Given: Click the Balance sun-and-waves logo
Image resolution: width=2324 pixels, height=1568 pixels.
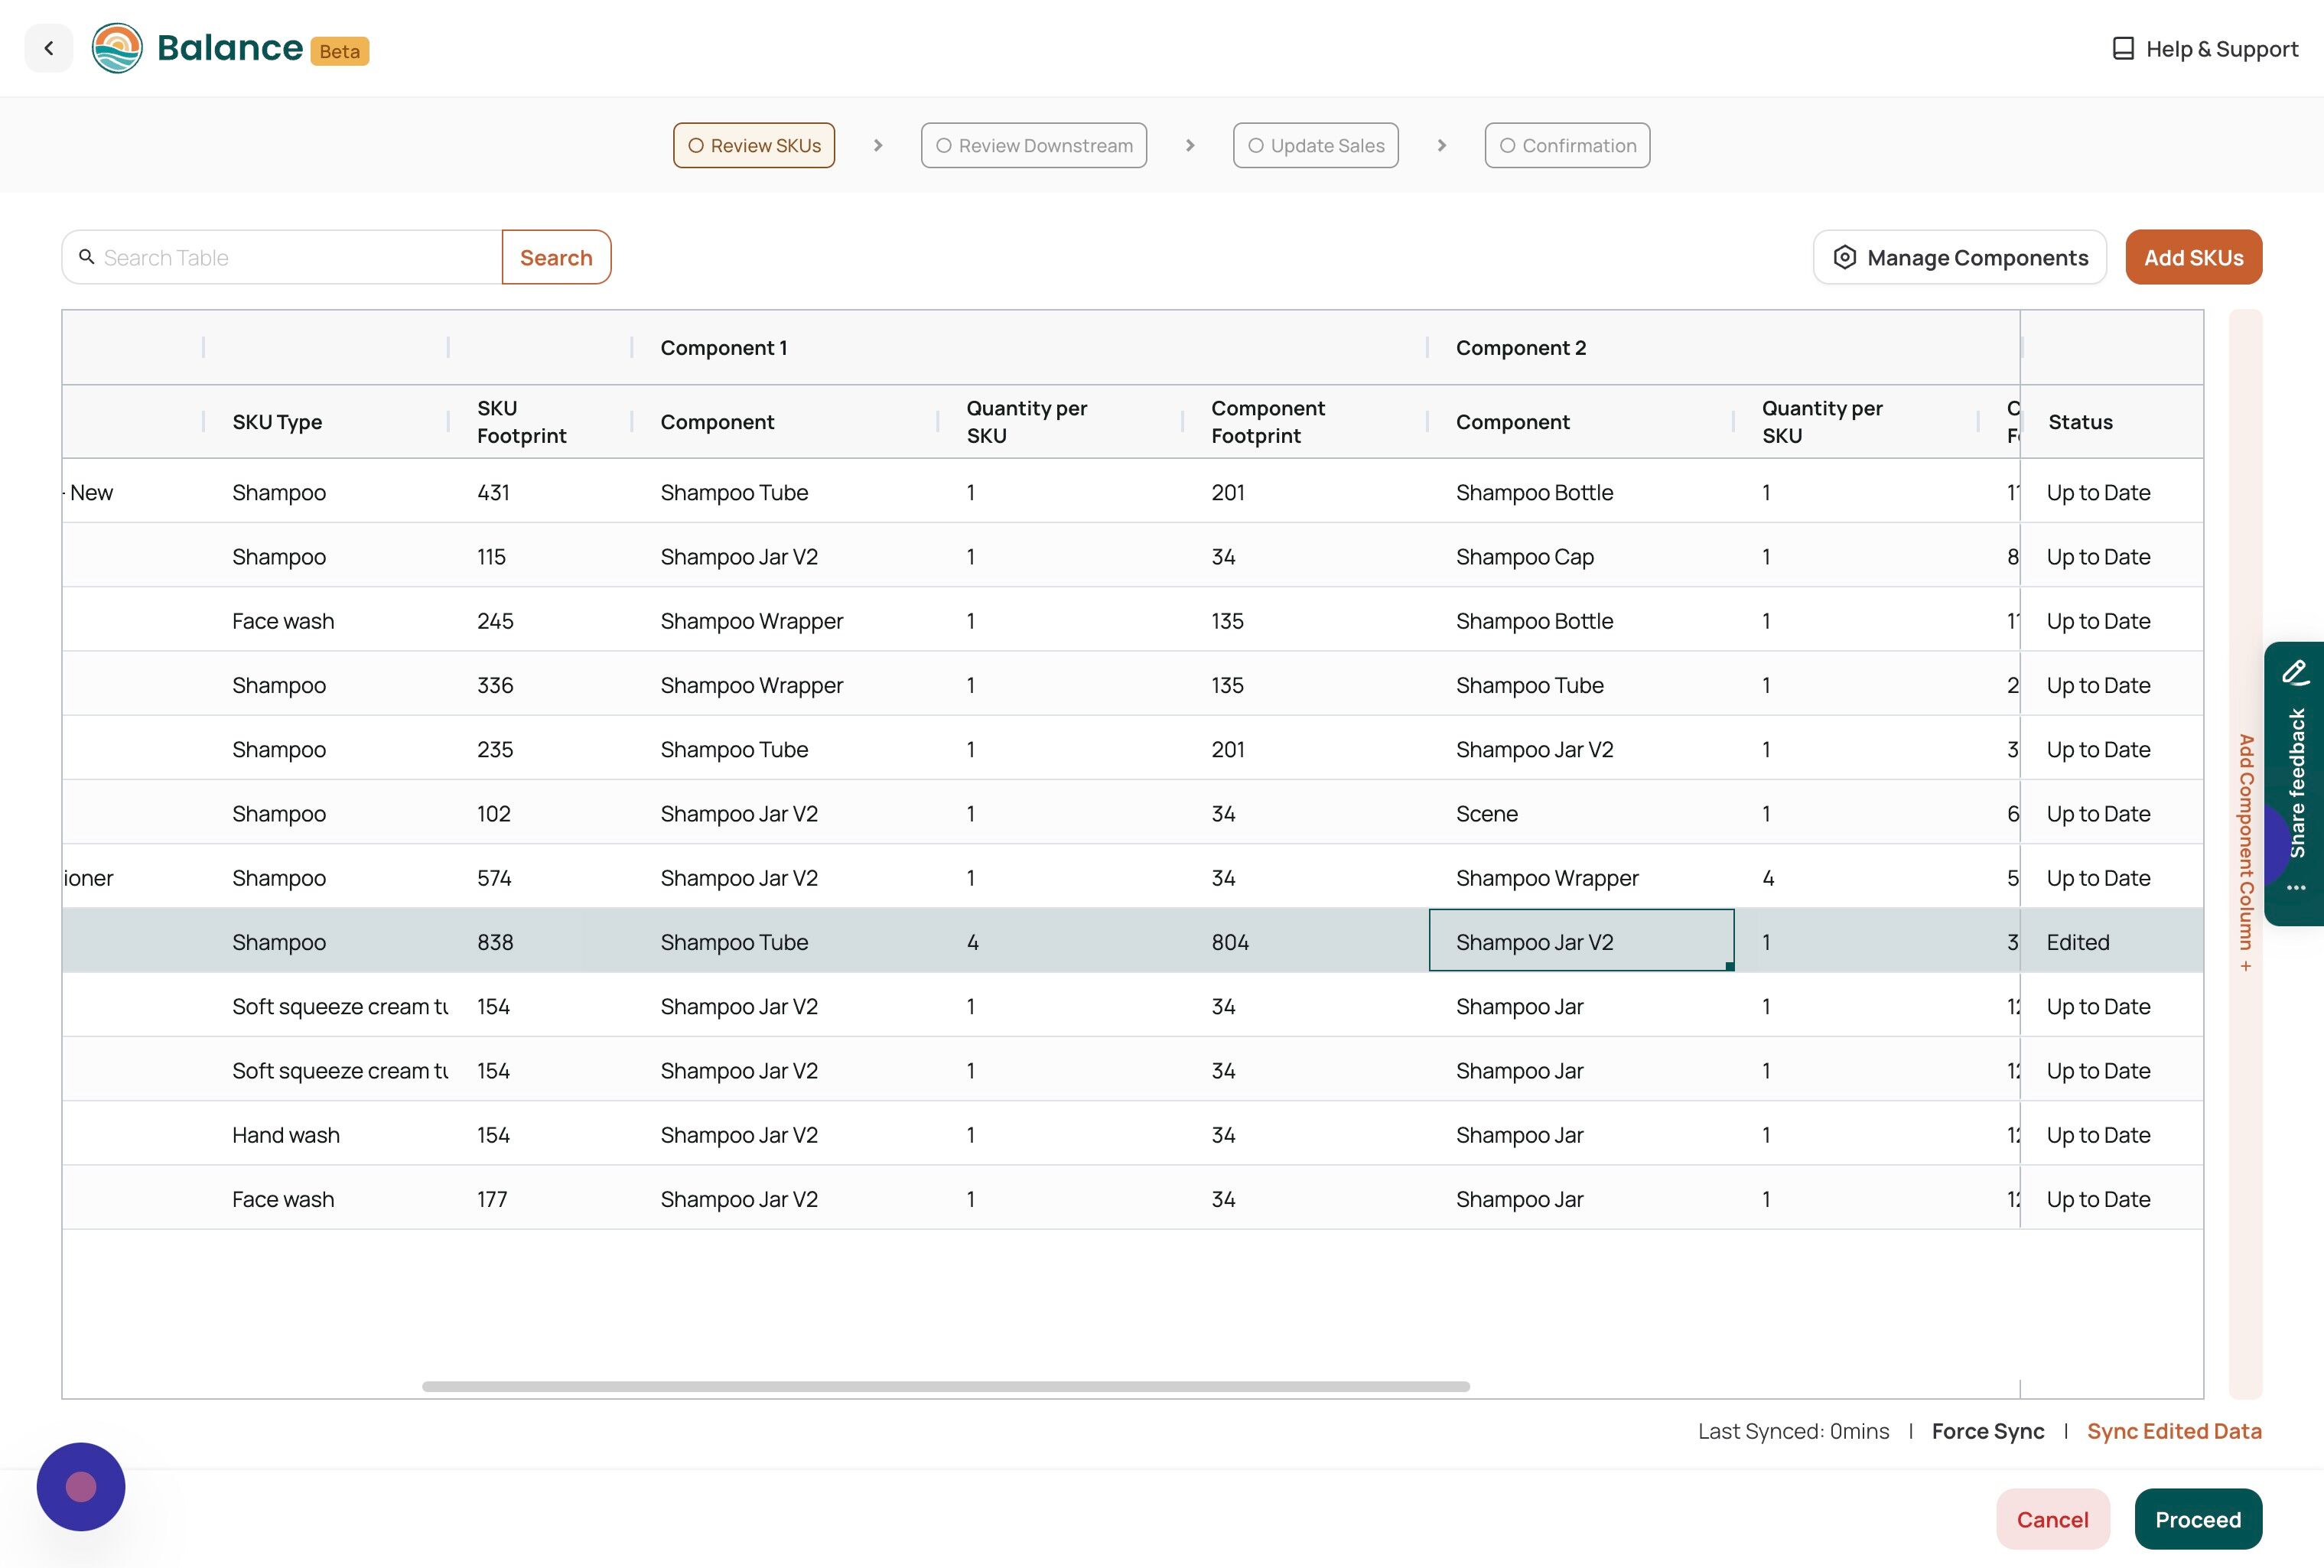Looking at the screenshot, I should (x=117, y=48).
